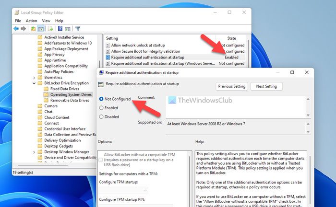Click the icon for Allow network unlock at startup
Viewport: 336px width, 207px height.
point(108,46)
